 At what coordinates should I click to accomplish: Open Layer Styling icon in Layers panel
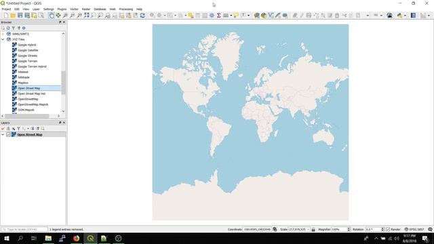[x=3, y=129]
